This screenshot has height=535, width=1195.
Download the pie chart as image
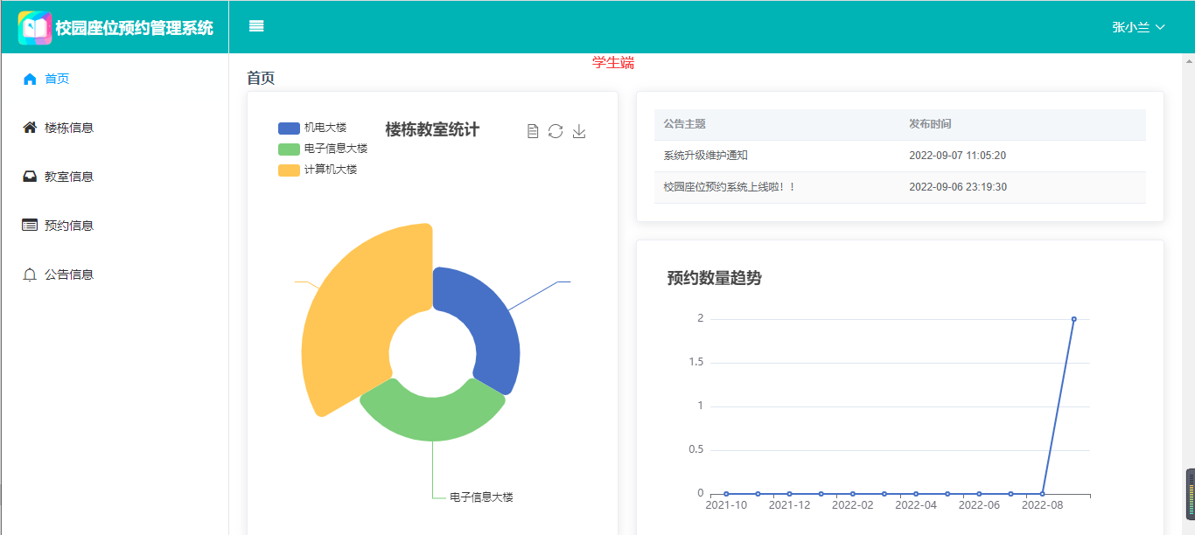[x=579, y=131]
